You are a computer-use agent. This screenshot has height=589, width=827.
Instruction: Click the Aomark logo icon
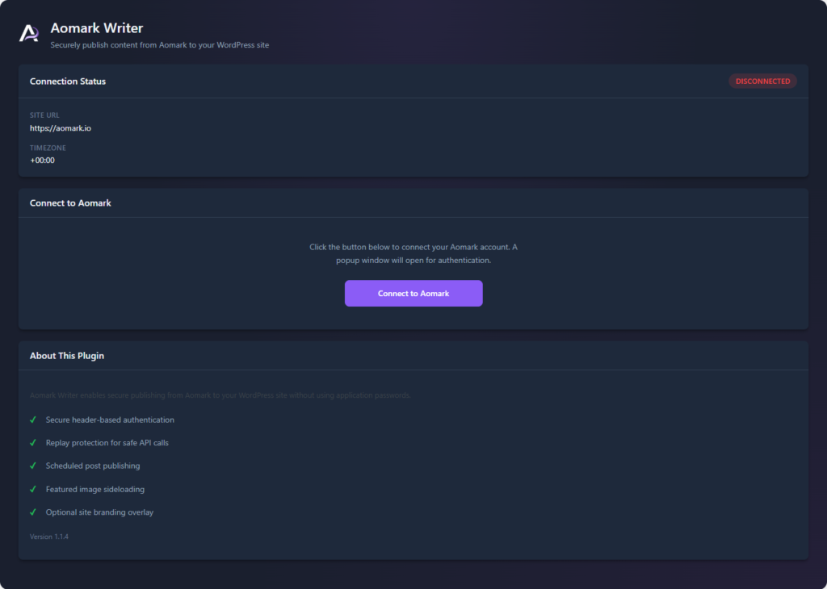[29, 33]
